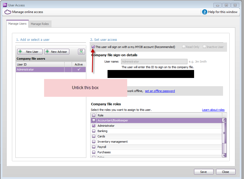Tick the Inventory management role checkbox
This screenshot has width=244, height=179.
pos(94,142)
